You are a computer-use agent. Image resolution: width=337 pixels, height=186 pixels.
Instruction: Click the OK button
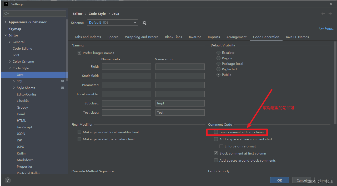280,180
